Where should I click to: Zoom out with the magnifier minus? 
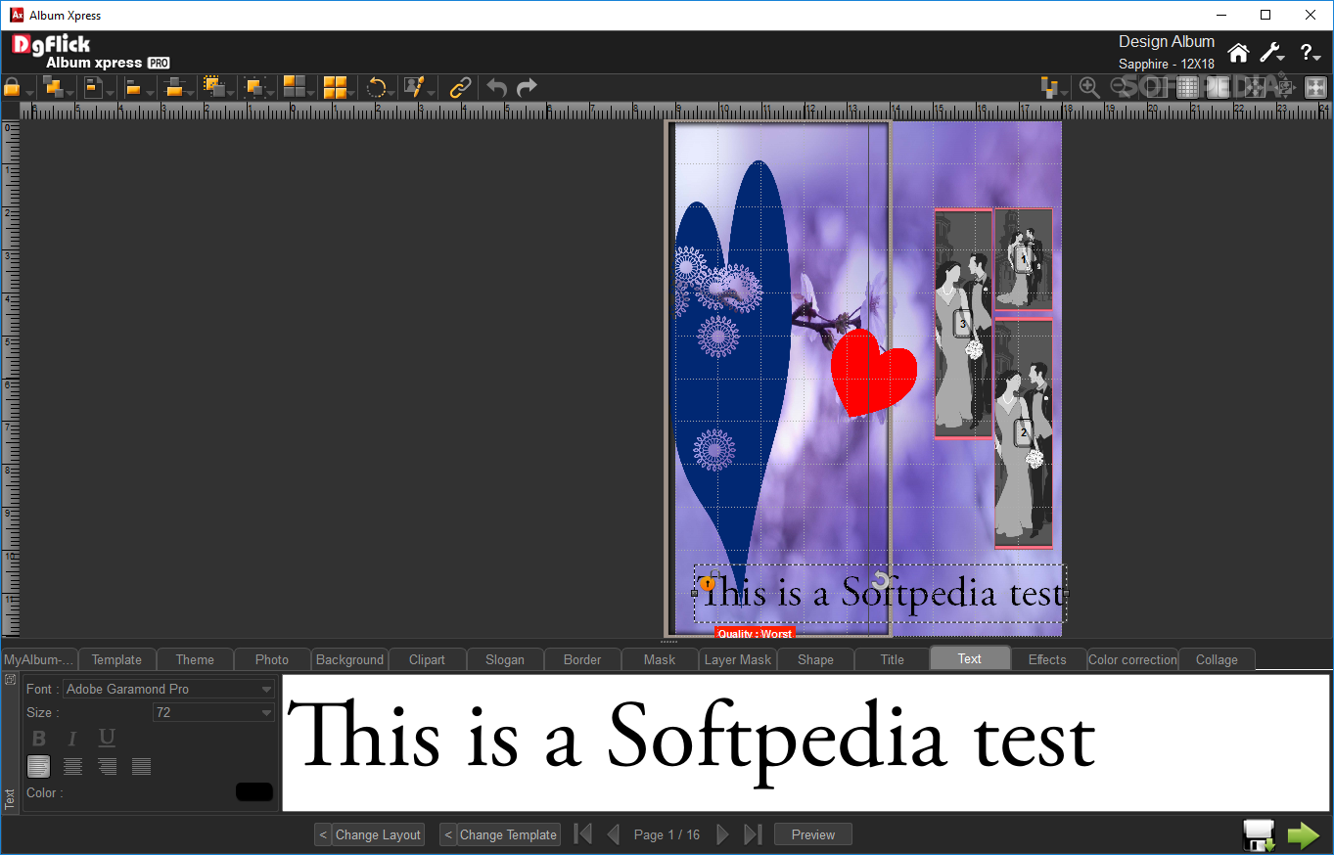point(1120,88)
